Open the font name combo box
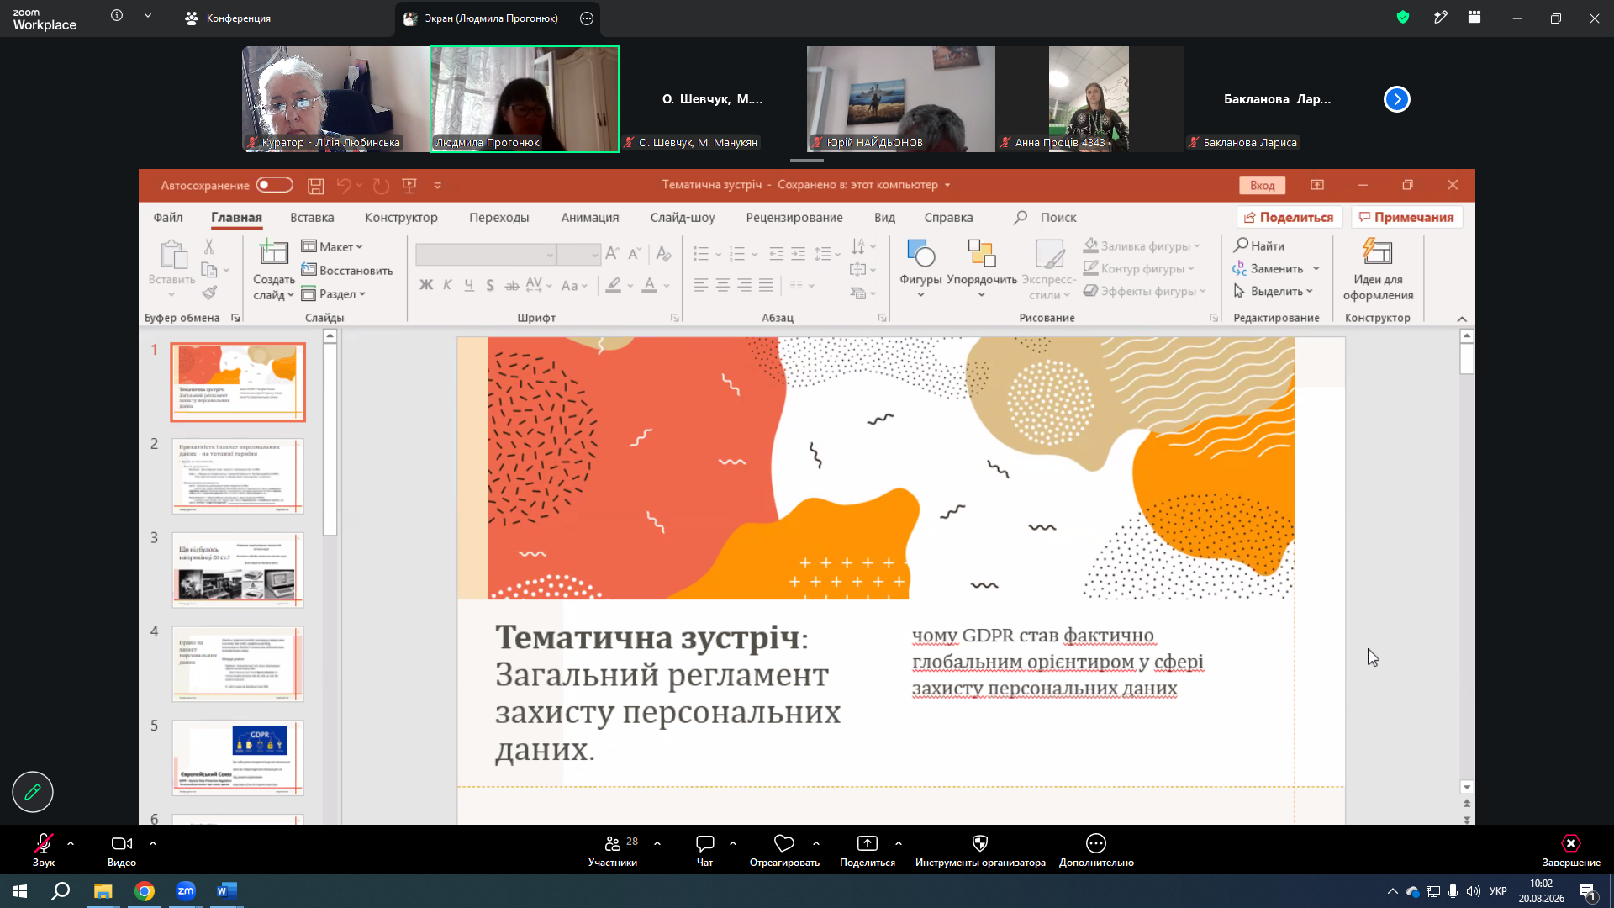The height and width of the screenshot is (908, 1614). 486,254
